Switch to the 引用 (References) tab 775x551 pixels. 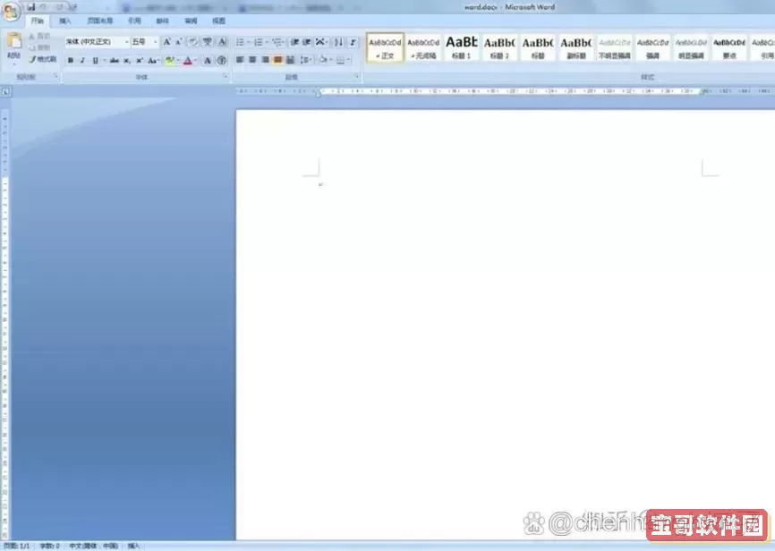tap(134, 21)
